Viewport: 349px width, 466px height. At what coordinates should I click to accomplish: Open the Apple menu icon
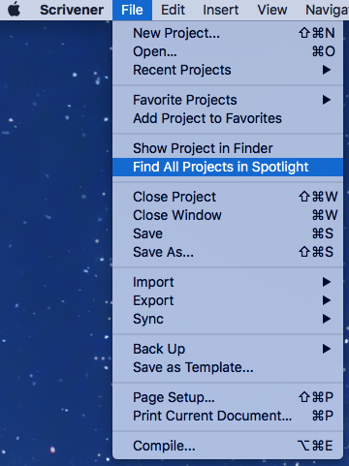pos(15,10)
